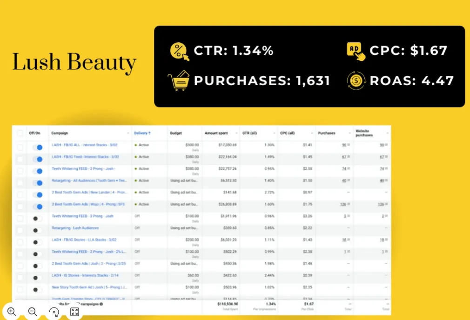Click the shopping cart icon beside PURCHASES
Screen dimensions: 470x320
point(178,80)
